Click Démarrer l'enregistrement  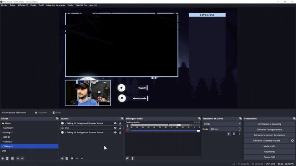tap(269, 129)
